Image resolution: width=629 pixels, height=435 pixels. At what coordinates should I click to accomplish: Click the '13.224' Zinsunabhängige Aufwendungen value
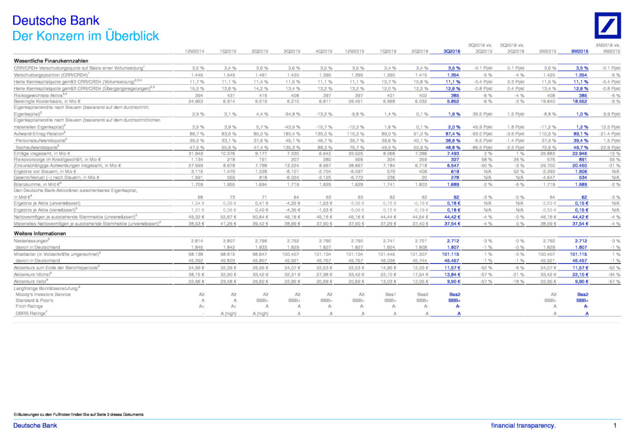(292, 166)
